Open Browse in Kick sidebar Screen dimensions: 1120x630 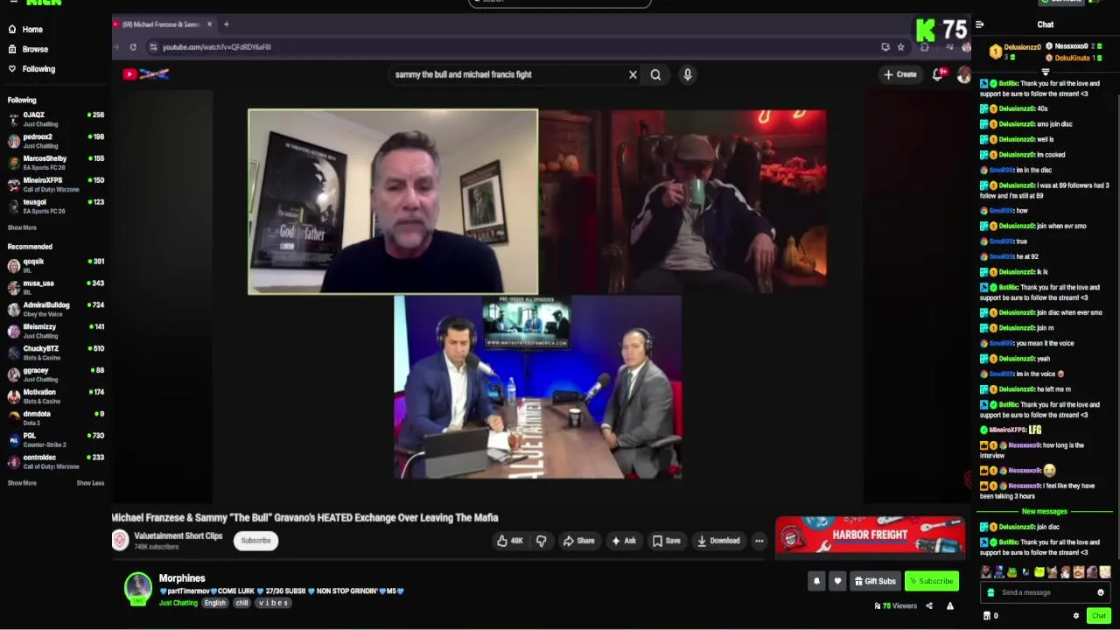coord(29,49)
